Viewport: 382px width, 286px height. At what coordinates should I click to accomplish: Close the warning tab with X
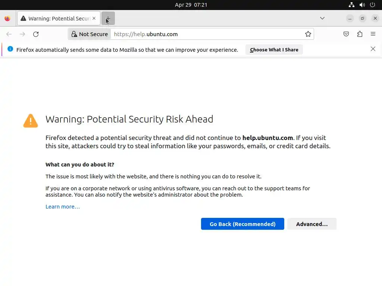pos(94,18)
